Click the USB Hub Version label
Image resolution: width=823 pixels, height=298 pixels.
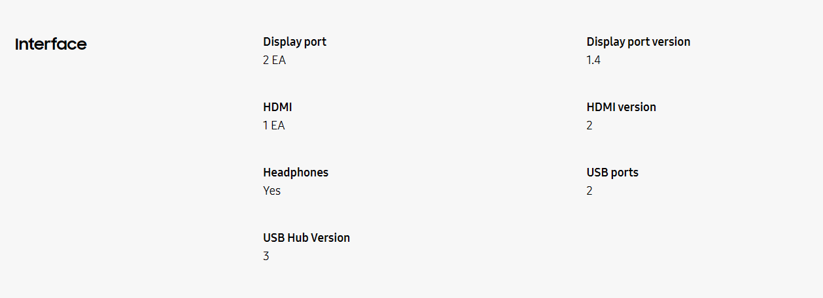306,238
